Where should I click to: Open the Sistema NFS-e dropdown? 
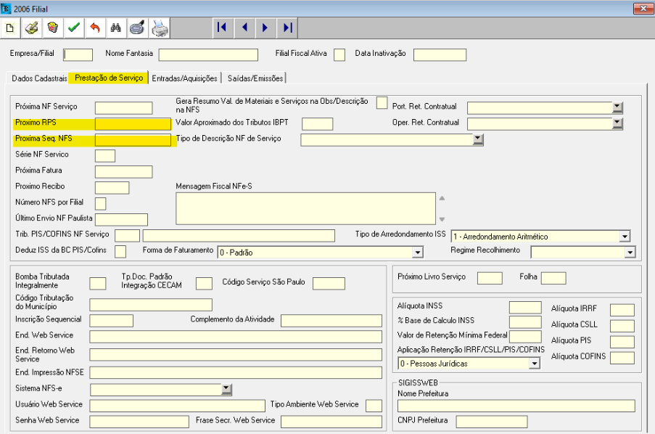pyautogui.click(x=226, y=389)
